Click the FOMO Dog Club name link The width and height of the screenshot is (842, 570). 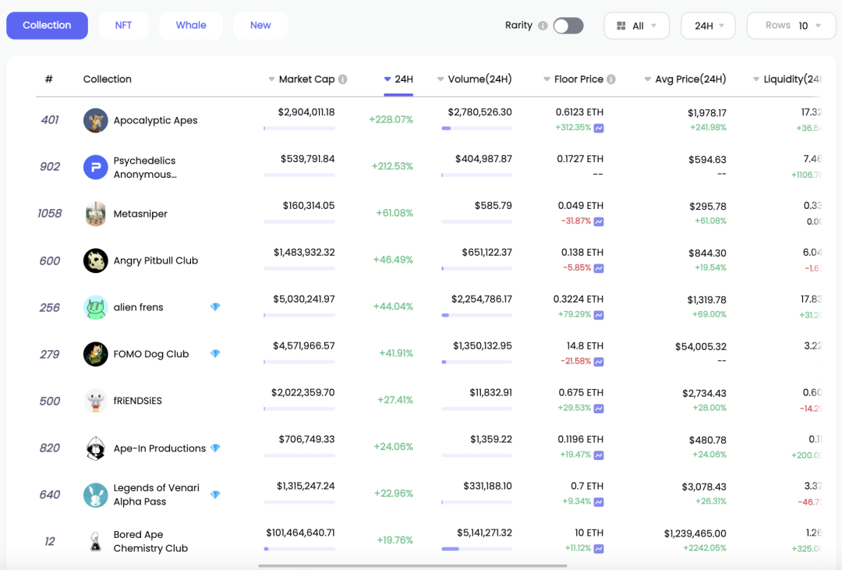(151, 354)
